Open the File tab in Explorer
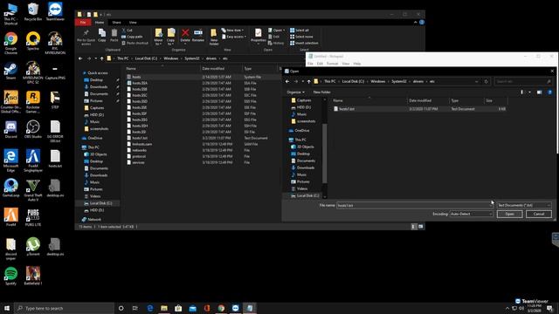The image size is (559, 314). (83, 23)
